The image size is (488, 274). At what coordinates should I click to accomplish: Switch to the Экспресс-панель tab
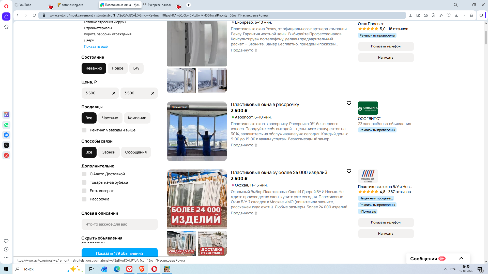159,5
